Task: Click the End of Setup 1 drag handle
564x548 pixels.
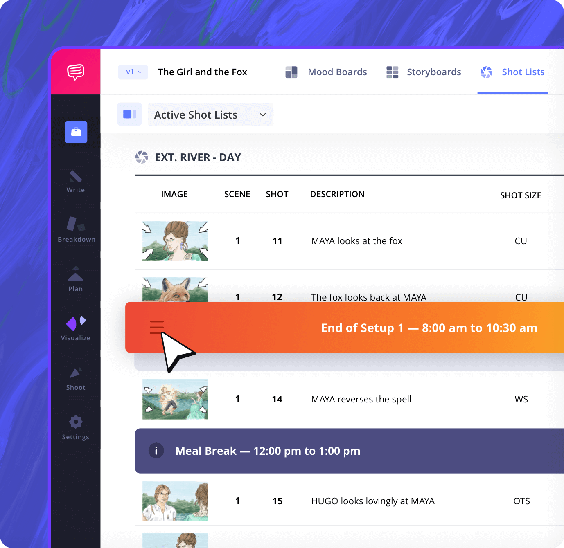Action: (157, 328)
